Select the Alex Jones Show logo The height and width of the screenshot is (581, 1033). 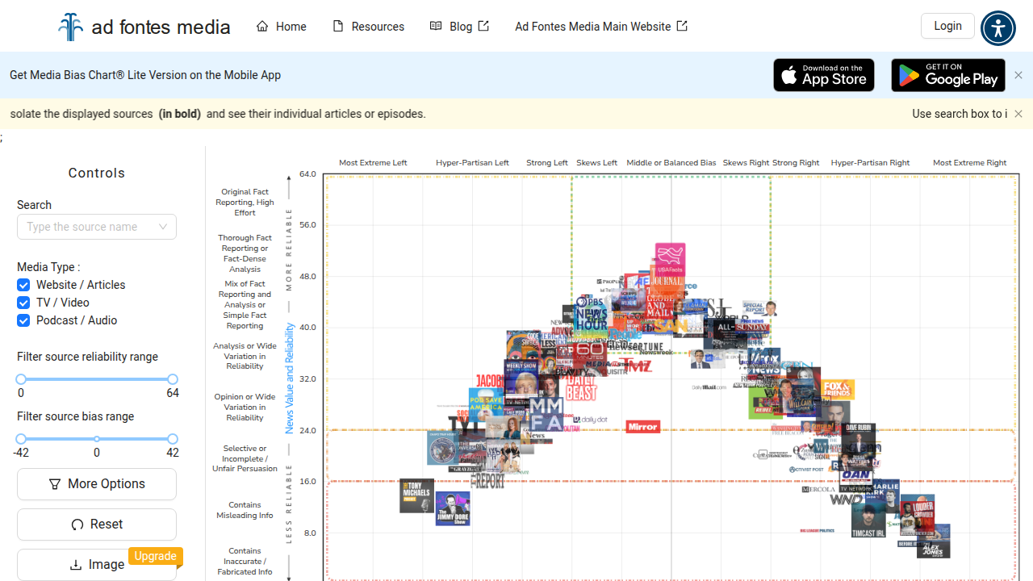pyautogui.click(x=933, y=541)
